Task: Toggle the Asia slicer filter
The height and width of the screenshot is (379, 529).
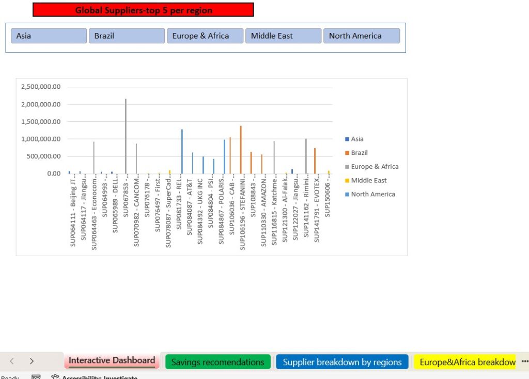Action: [49, 36]
